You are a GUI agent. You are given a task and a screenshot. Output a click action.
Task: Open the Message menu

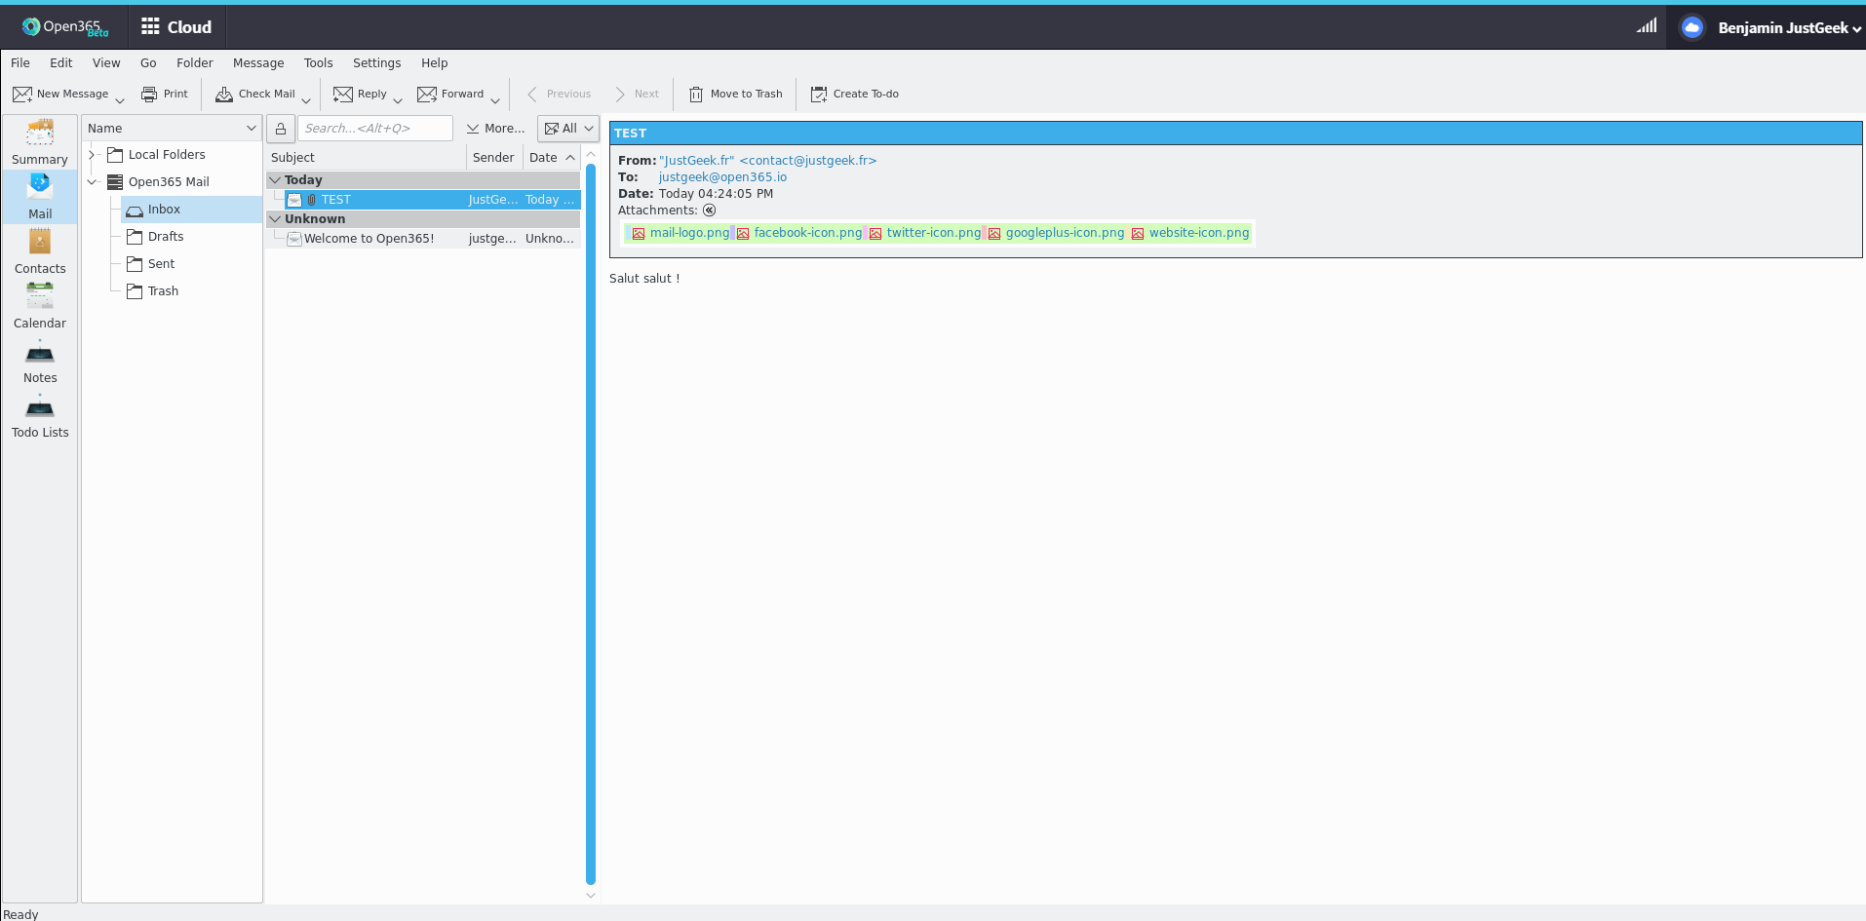(258, 62)
